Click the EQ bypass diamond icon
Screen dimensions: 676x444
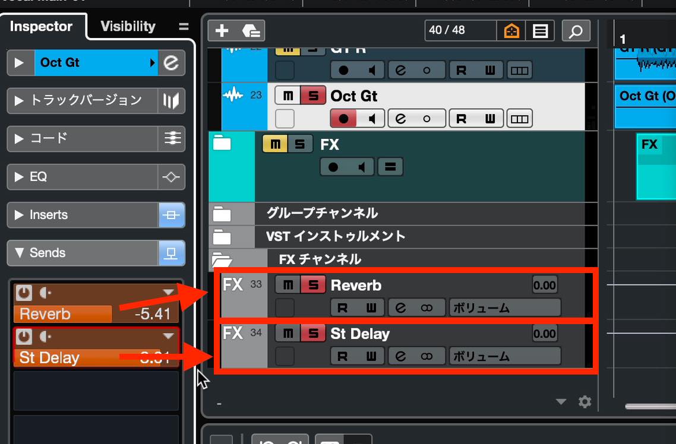pos(171,176)
